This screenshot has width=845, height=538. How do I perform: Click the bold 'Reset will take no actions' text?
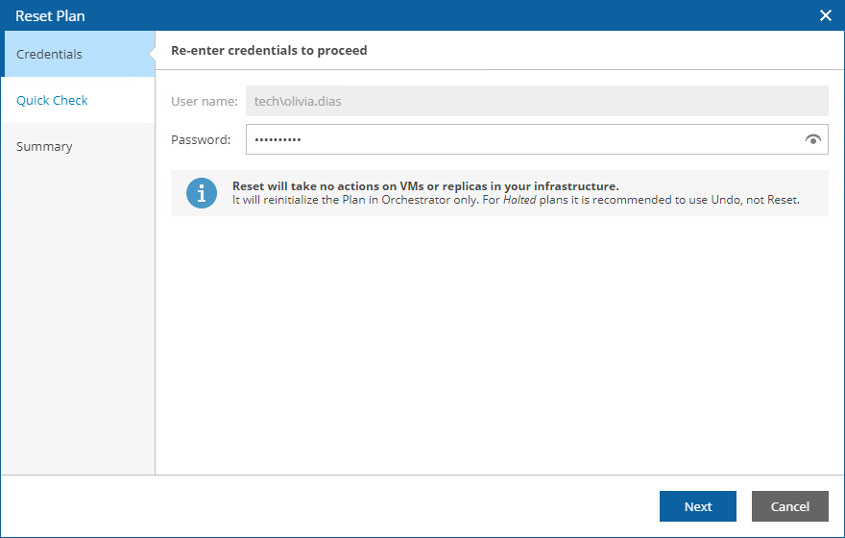pos(425,186)
